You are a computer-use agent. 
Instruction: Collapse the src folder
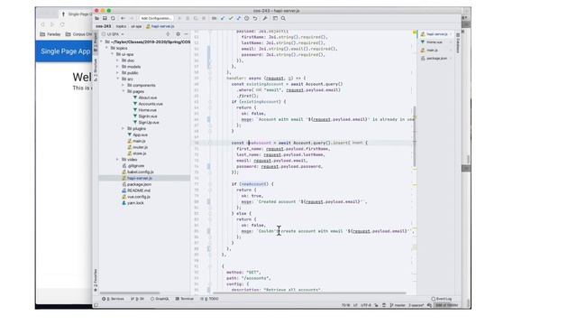[118, 79]
